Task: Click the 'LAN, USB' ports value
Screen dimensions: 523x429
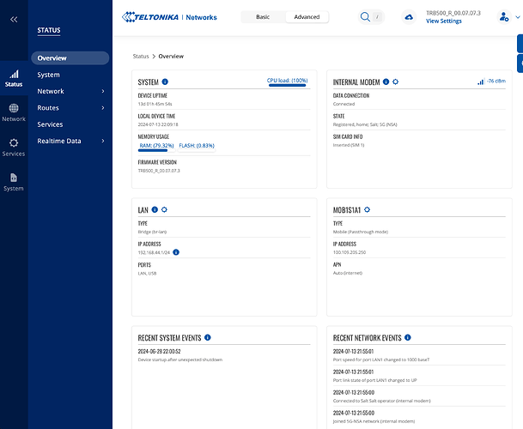Action: (147, 274)
